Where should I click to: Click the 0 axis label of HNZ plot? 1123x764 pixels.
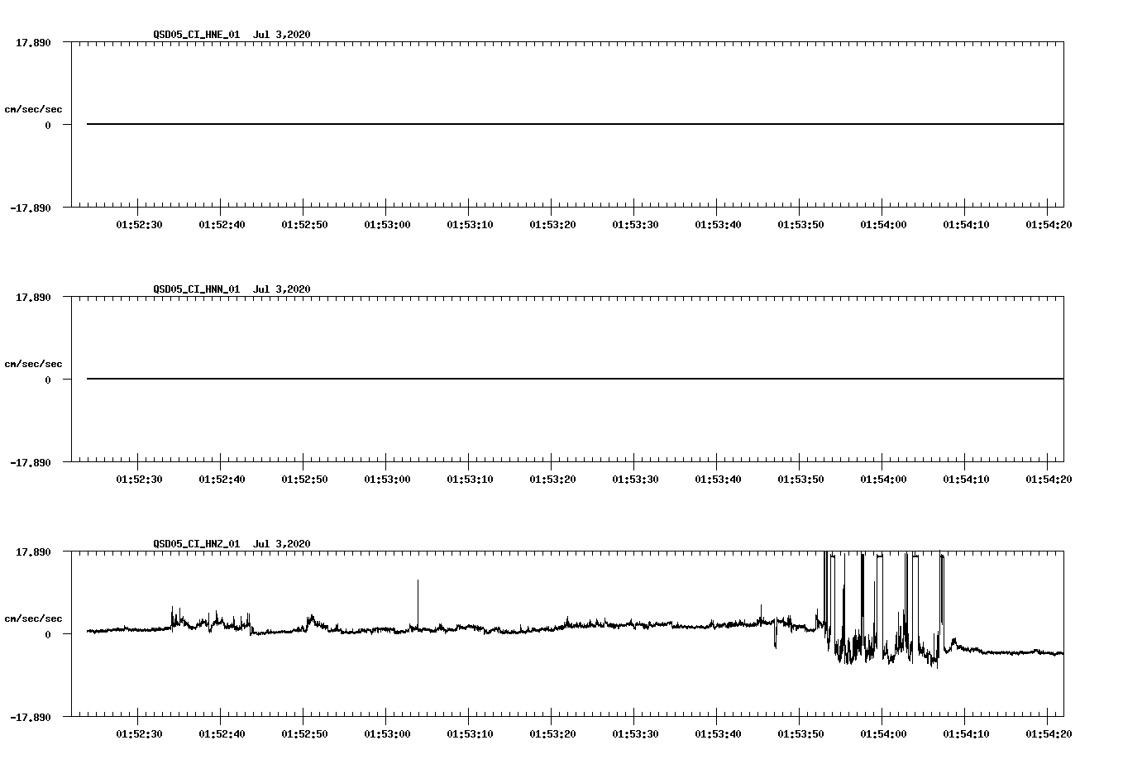click(x=48, y=634)
